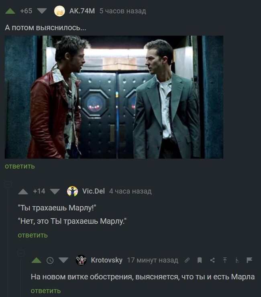Reply to the Vic.Del comment
This screenshot has height=297, width=261.
pos(33,235)
